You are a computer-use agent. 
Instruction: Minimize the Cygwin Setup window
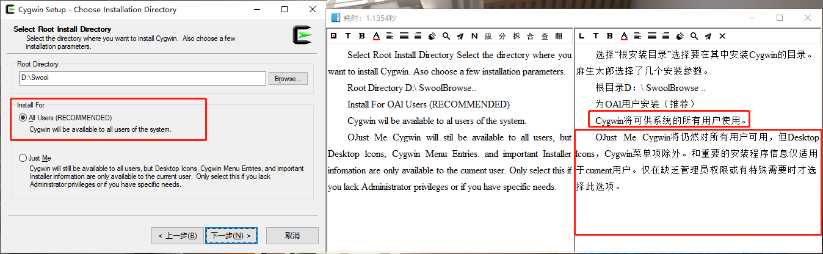tap(256, 10)
